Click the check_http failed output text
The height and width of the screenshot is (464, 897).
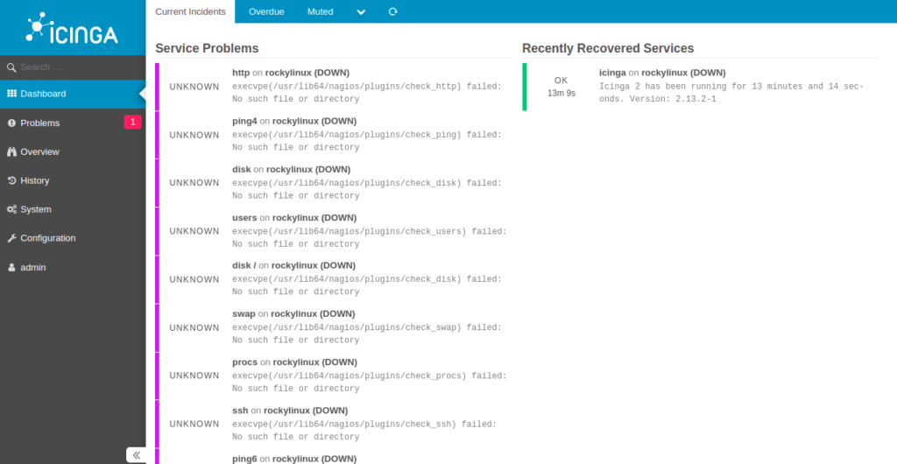coord(367,93)
